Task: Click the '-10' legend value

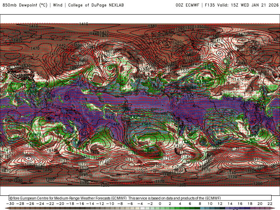Action: coord(110,204)
